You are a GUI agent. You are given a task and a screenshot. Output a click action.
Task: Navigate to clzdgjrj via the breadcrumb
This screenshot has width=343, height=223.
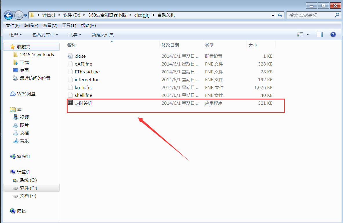point(142,15)
